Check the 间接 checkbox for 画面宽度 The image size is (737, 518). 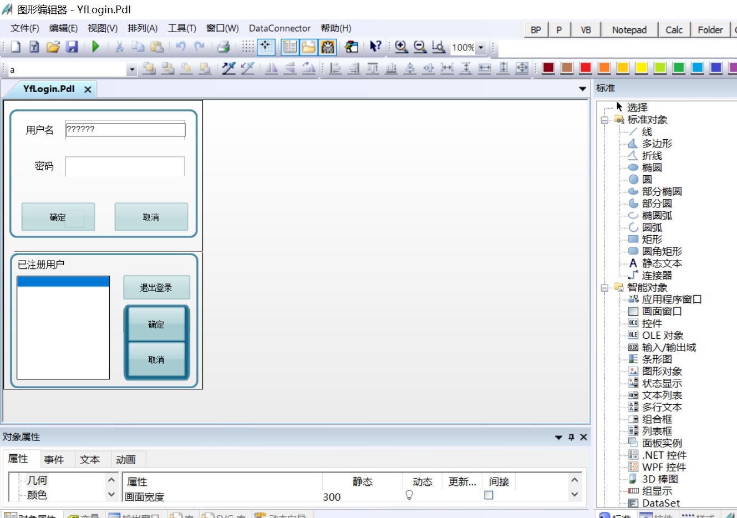point(489,495)
